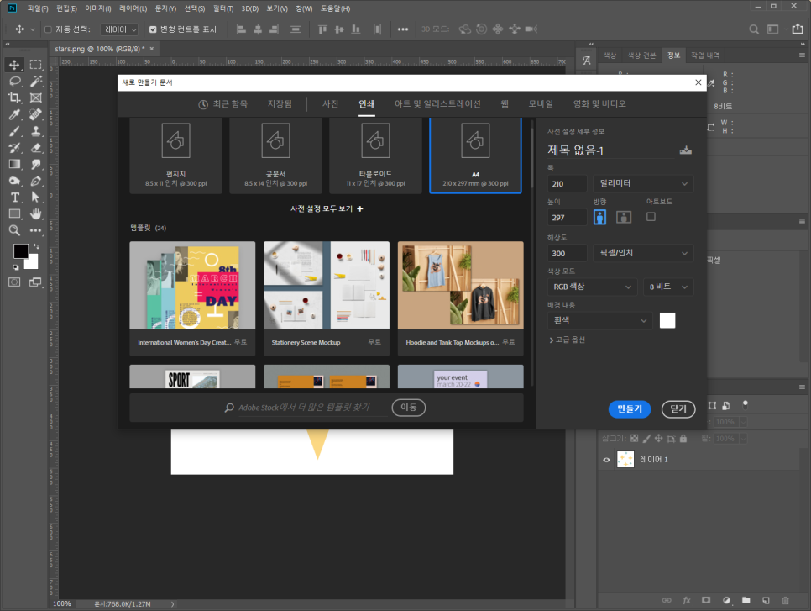Open the RGB color mode dropdown
Viewport: 811px width, 611px height.
tap(592, 287)
